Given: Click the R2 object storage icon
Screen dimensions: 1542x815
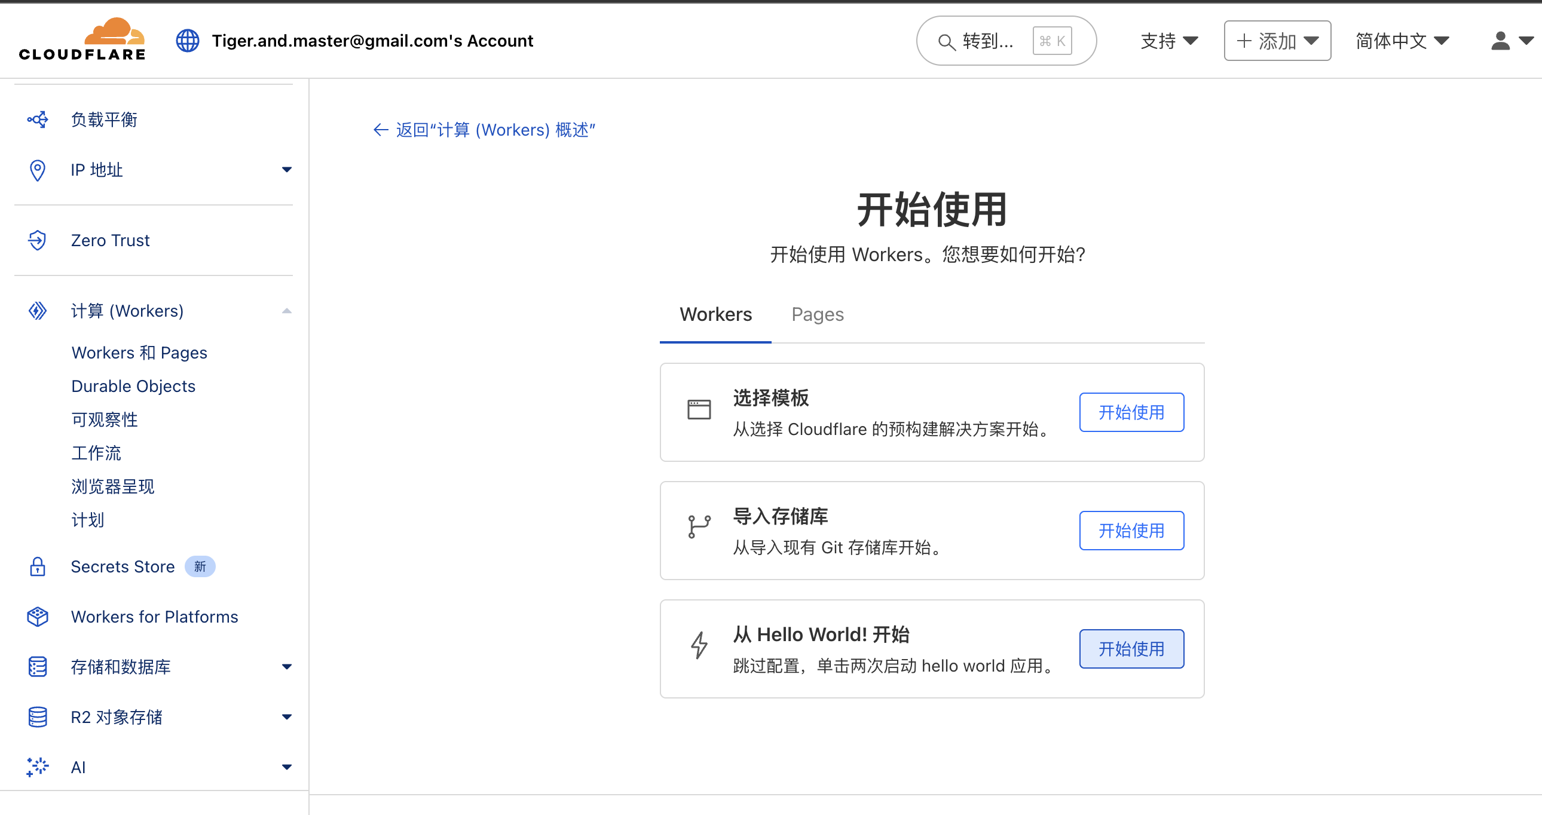Looking at the screenshot, I should (x=37, y=717).
